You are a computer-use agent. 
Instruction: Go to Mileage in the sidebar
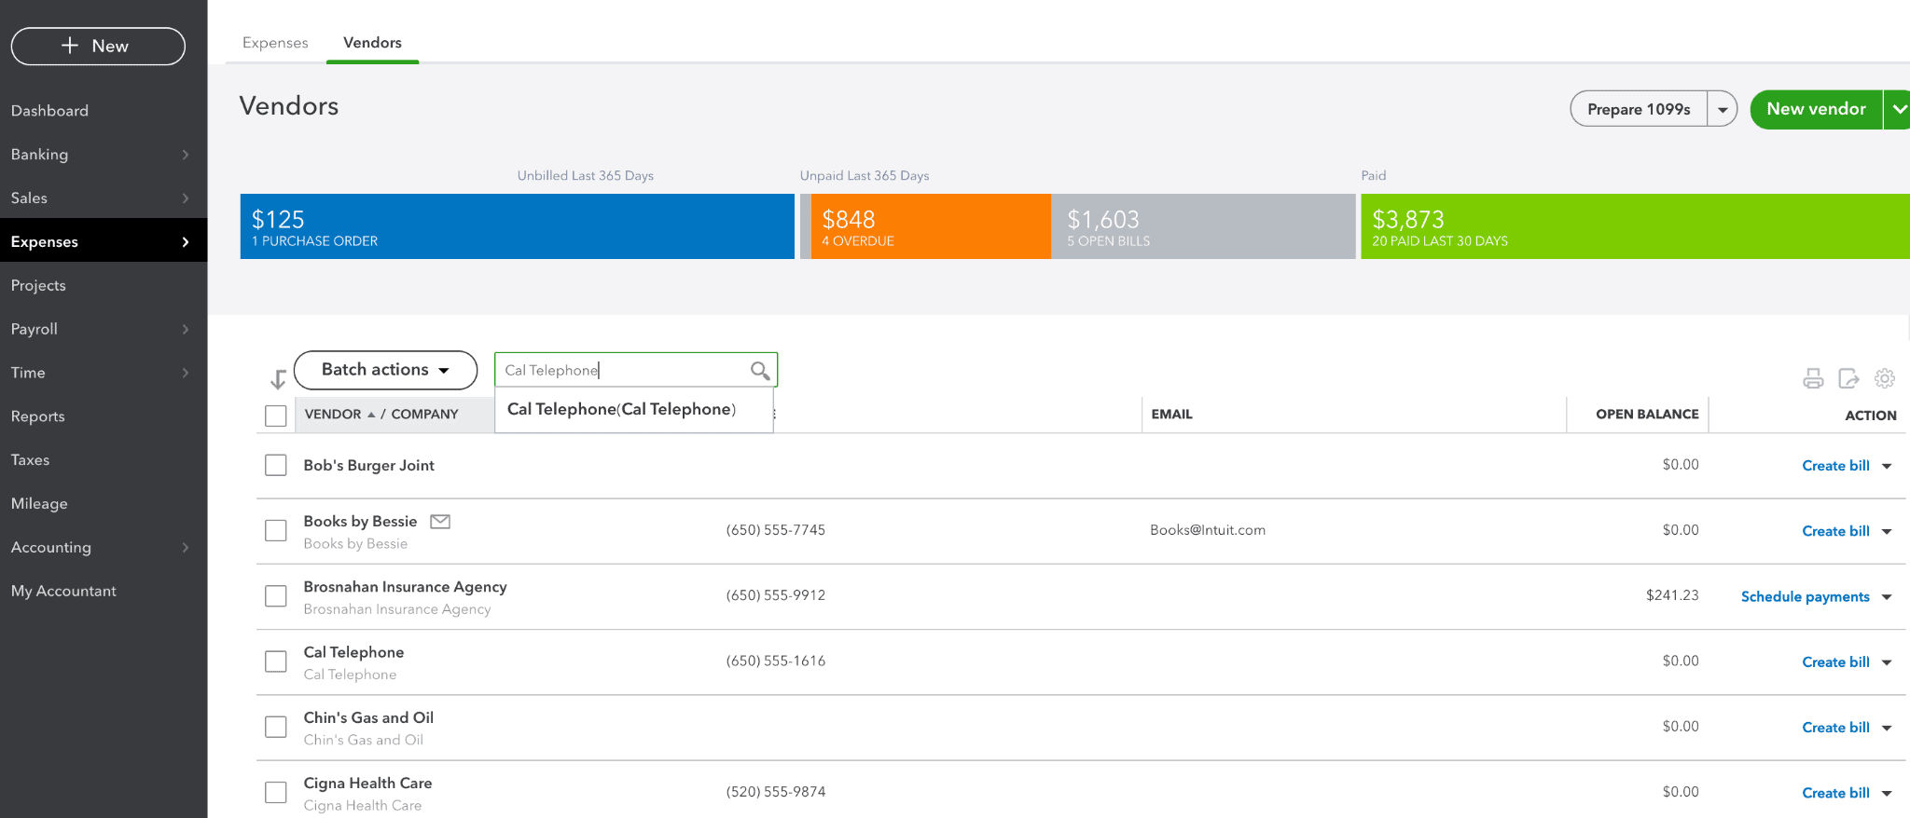point(104,503)
